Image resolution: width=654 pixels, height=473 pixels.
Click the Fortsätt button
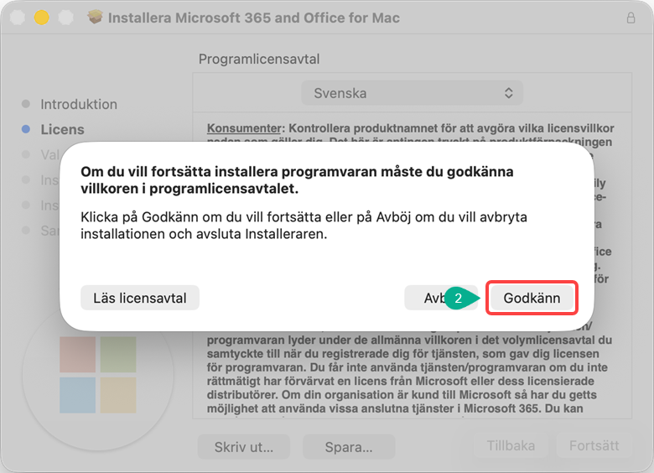click(594, 445)
